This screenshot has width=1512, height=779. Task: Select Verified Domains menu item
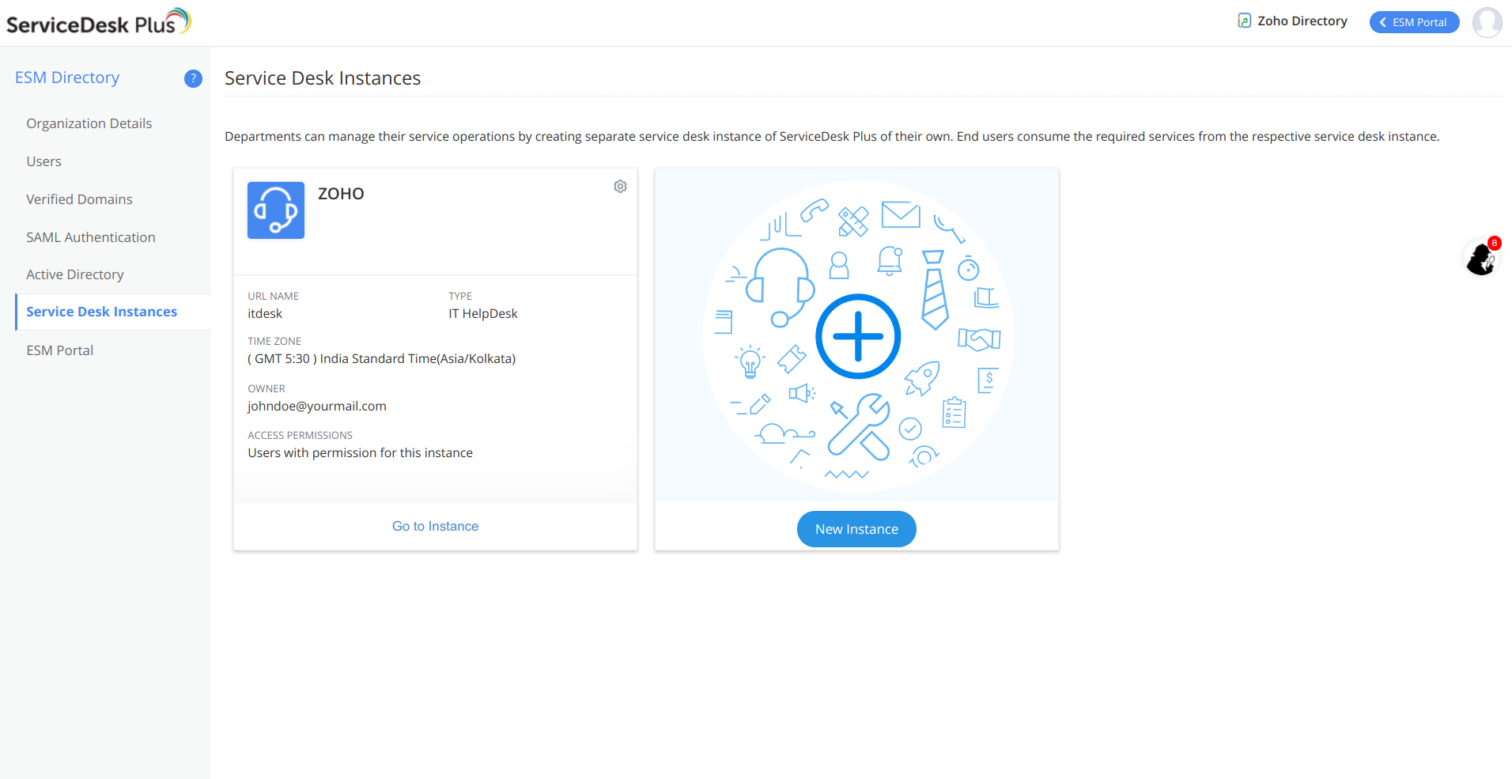tap(79, 199)
